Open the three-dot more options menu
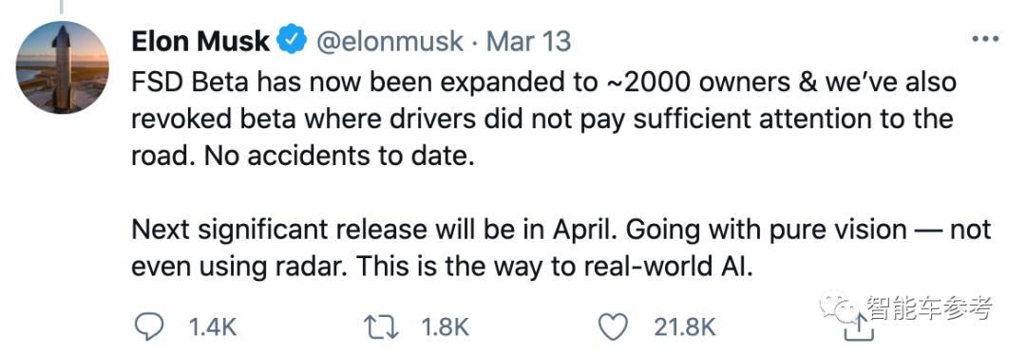This screenshot has height=353, width=1026. pyautogui.click(x=985, y=39)
